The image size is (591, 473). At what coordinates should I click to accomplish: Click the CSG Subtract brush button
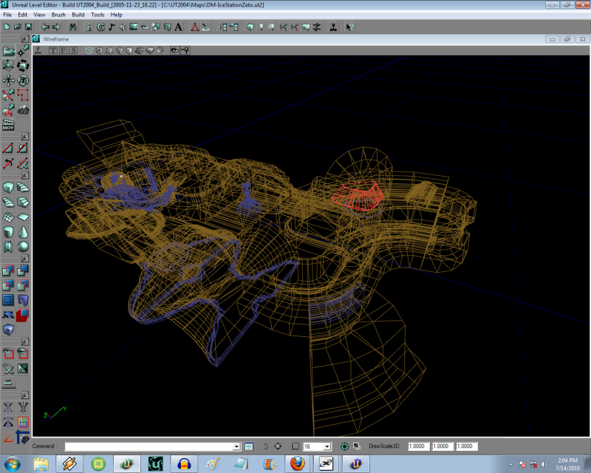click(x=23, y=270)
